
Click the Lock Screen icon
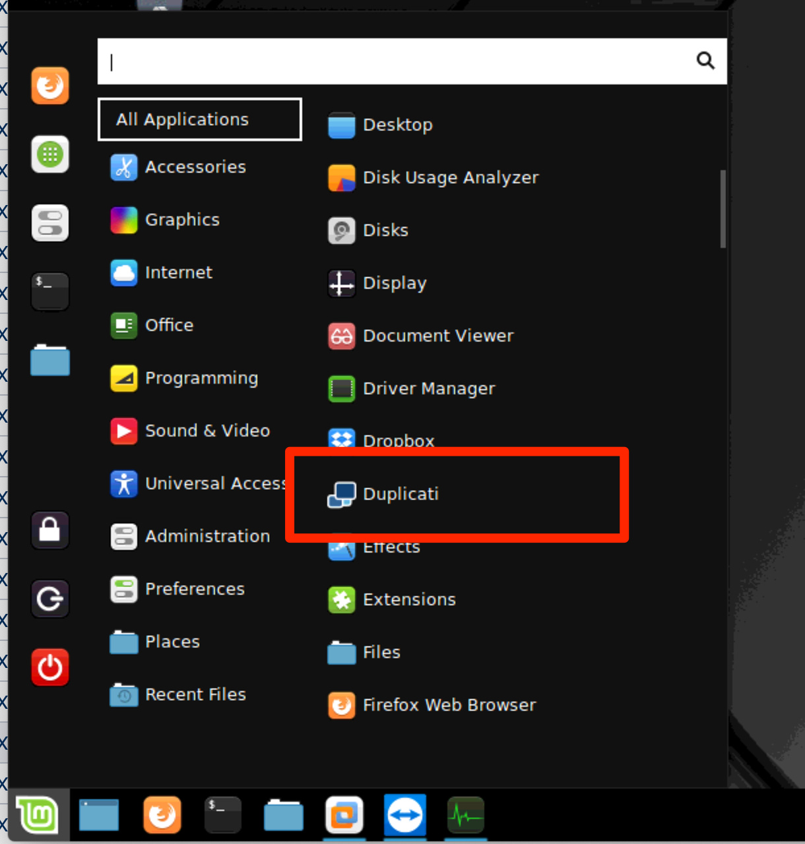(50, 530)
